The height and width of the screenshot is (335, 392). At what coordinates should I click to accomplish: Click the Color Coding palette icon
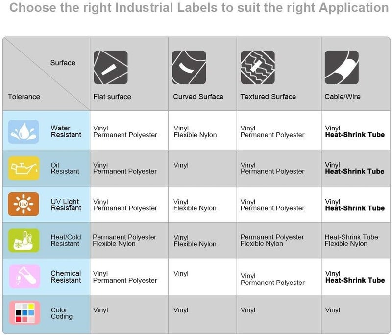(24, 313)
